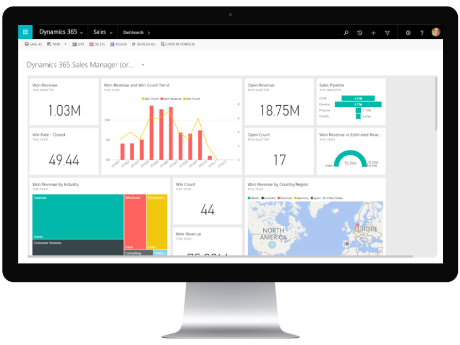Select the Open Count value 17
This screenshot has width=460, height=345.
point(279,160)
